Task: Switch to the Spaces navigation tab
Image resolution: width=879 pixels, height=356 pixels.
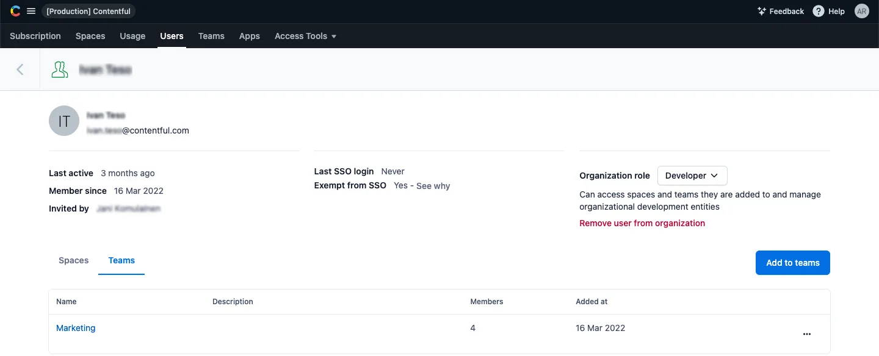Action: 90,36
